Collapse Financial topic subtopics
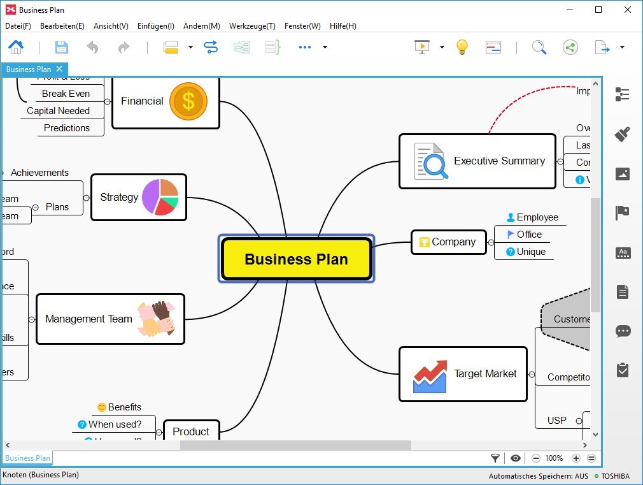 click(x=108, y=102)
